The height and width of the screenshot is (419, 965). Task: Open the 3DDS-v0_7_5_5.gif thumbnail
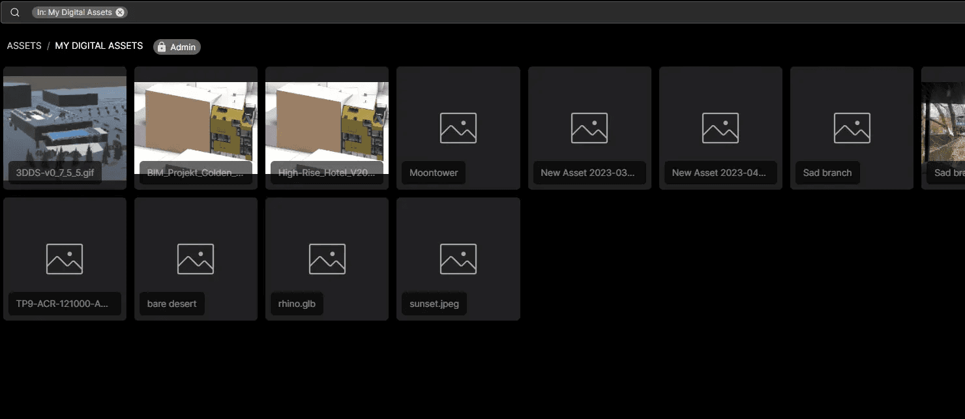[65, 121]
